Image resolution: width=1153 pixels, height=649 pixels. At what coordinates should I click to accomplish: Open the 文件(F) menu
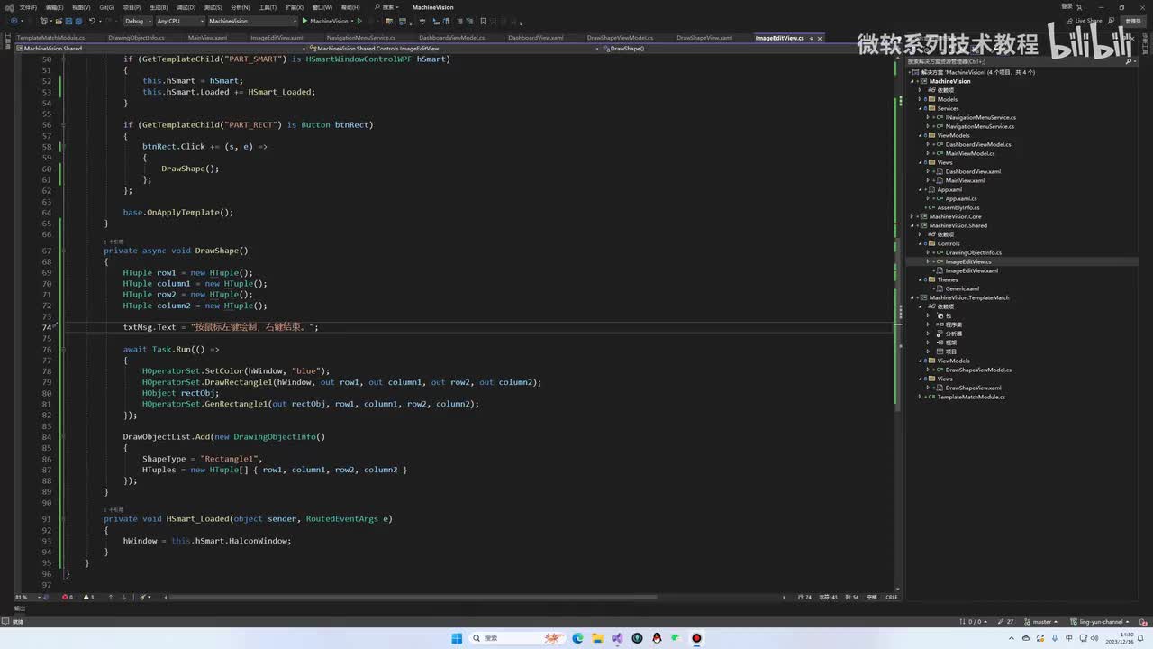pyautogui.click(x=28, y=7)
